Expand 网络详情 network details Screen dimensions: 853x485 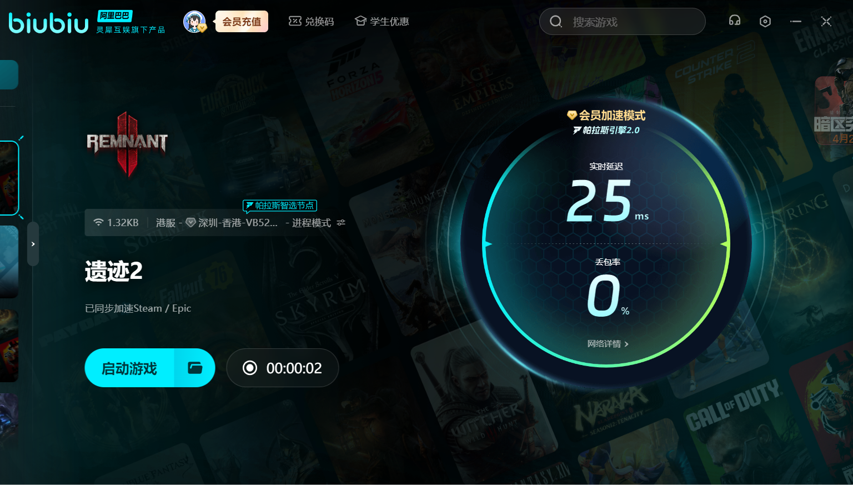(x=608, y=344)
